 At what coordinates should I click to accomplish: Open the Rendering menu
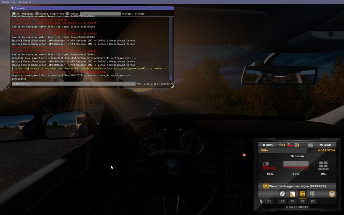9,2
